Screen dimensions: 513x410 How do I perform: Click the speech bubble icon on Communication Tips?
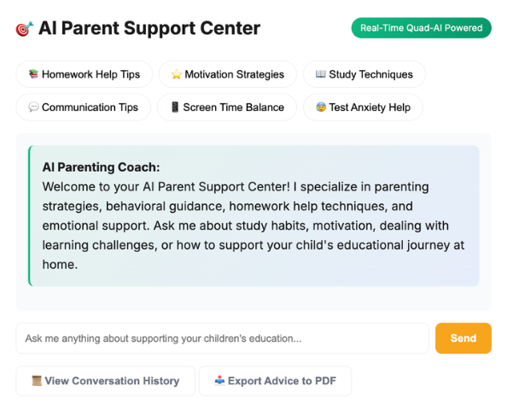tap(33, 108)
